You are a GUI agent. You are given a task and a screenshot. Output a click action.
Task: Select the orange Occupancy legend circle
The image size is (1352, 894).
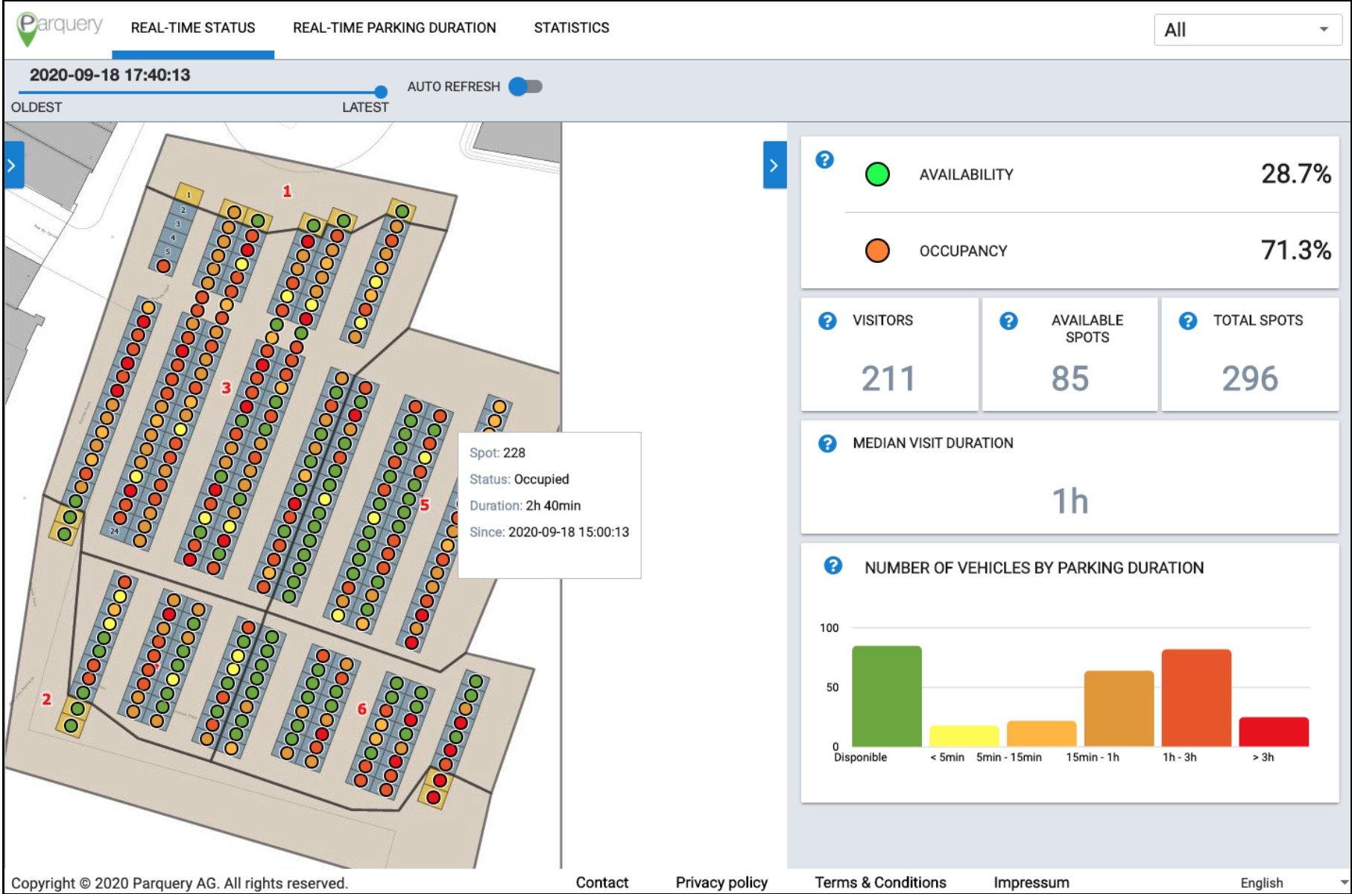pos(877,250)
